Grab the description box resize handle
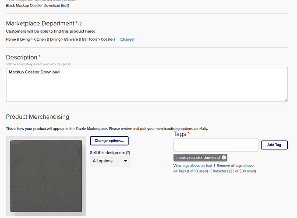Viewport: 297px width, 218px height. coord(286,100)
